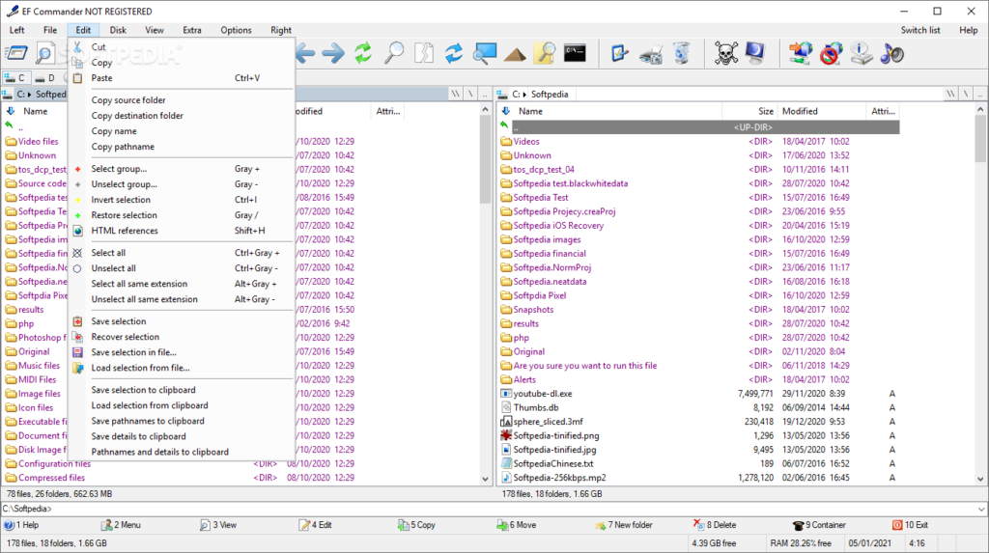Expand the C: path arrow in right panel
The width and height of the screenshot is (989, 553).
[x=524, y=94]
